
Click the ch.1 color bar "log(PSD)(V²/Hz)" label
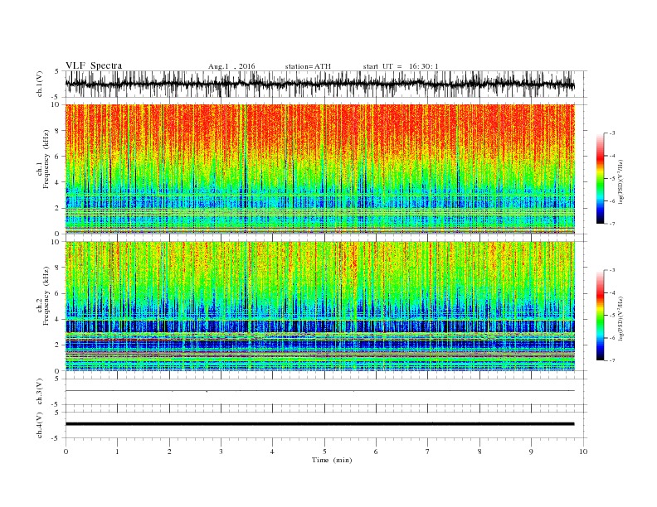[620, 181]
